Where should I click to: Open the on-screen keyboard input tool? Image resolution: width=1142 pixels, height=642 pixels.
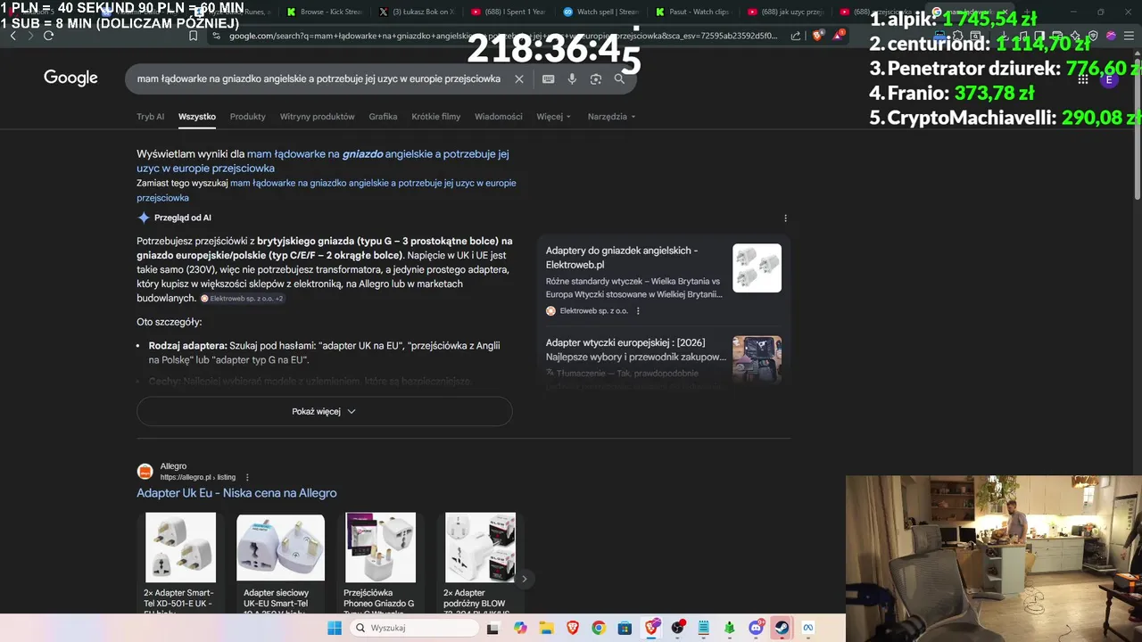(548, 78)
